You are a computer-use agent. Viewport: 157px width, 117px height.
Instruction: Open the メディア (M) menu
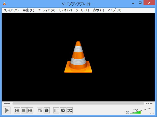[11, 10]
